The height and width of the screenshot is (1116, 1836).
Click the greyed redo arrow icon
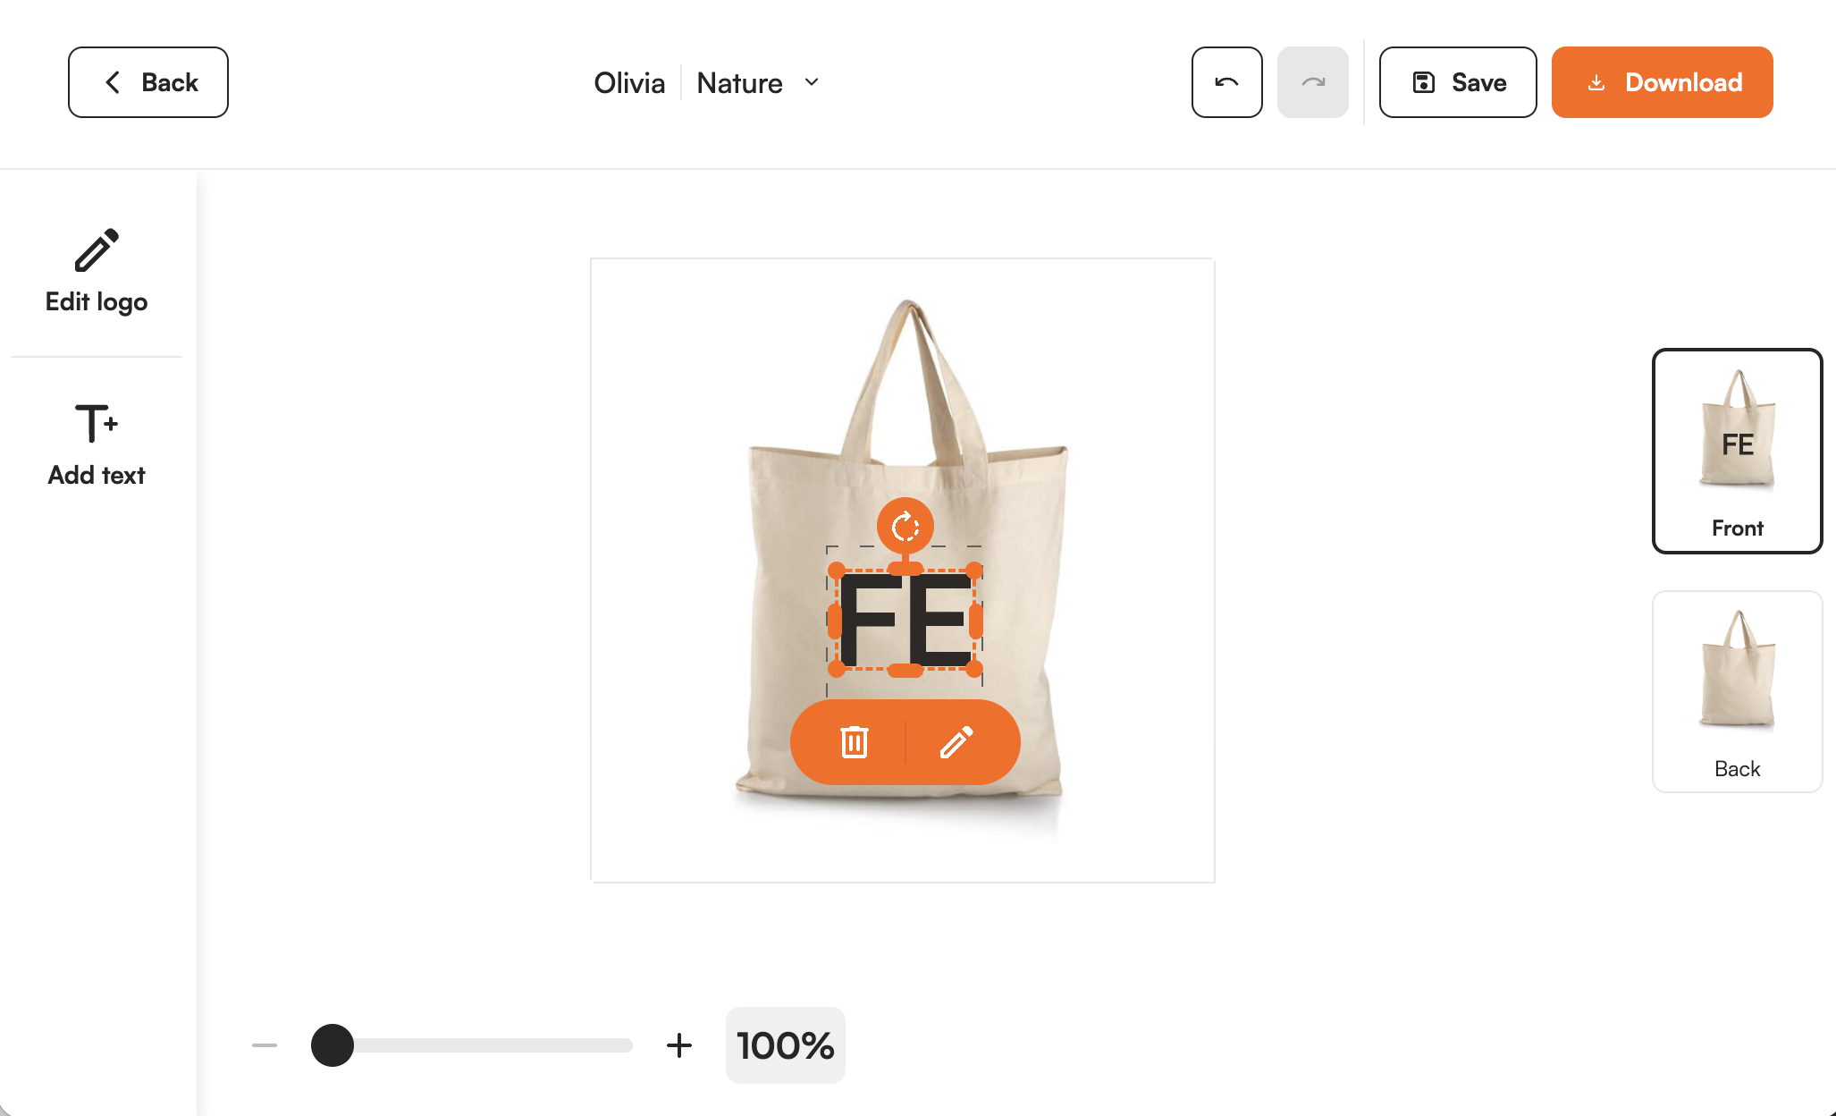1312,82
